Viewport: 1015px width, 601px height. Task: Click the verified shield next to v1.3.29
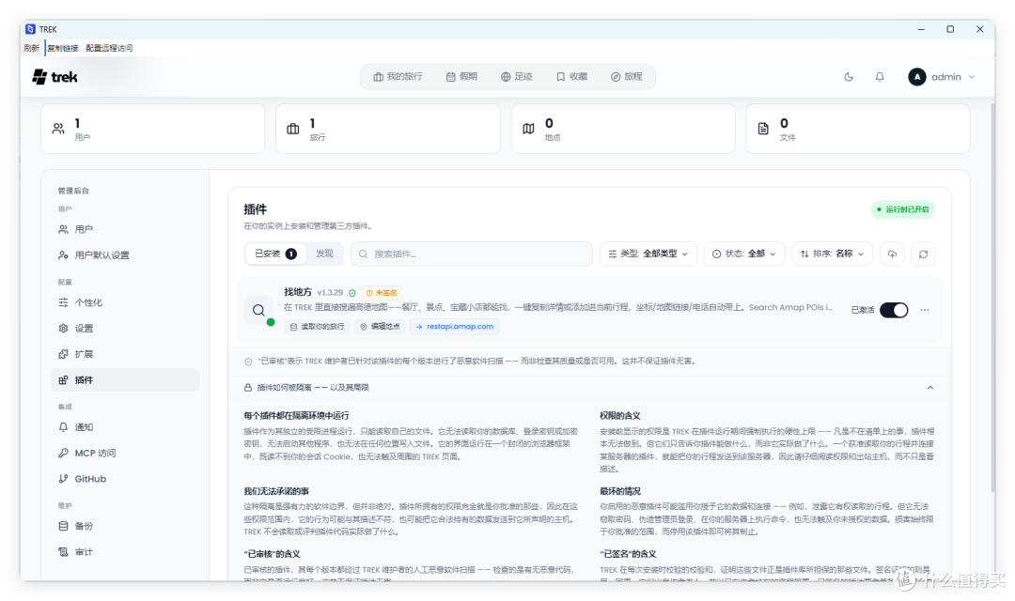352,293
